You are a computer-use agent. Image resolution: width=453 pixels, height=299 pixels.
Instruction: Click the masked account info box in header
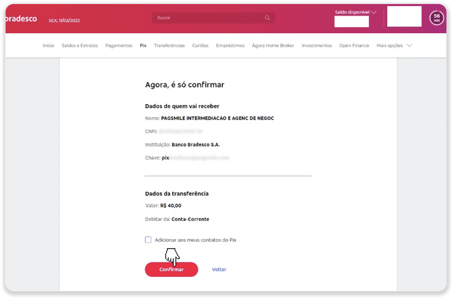(x=404, y=16)
